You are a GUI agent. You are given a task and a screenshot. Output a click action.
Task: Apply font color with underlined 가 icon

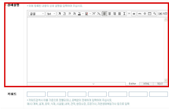tap(79, 14)
